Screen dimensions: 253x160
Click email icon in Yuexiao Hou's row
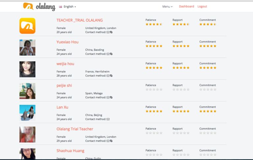[108, 54]
